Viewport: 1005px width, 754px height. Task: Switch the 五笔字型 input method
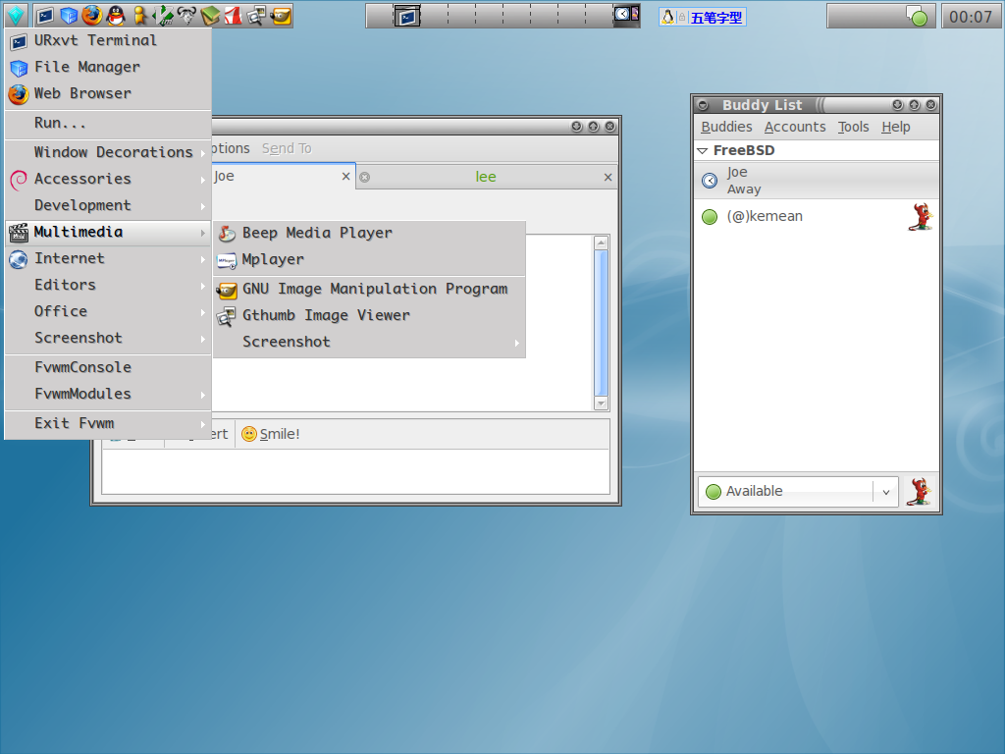[x=716, y=18]
